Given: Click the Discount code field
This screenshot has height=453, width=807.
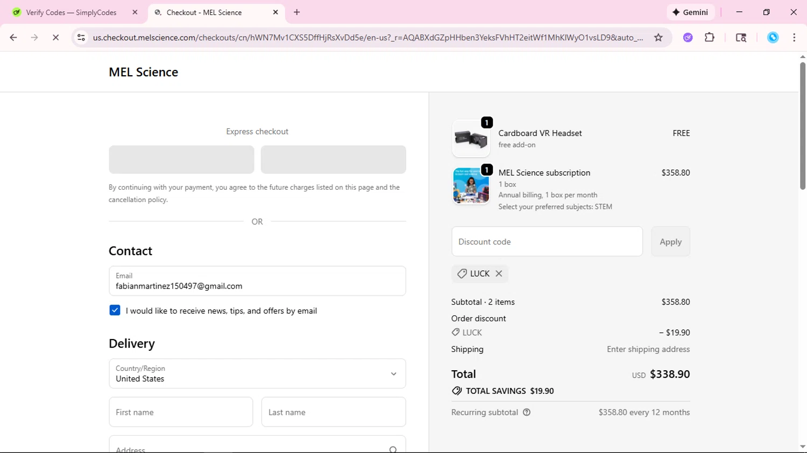Looking at the screenshot, I should tap(547, 241).
